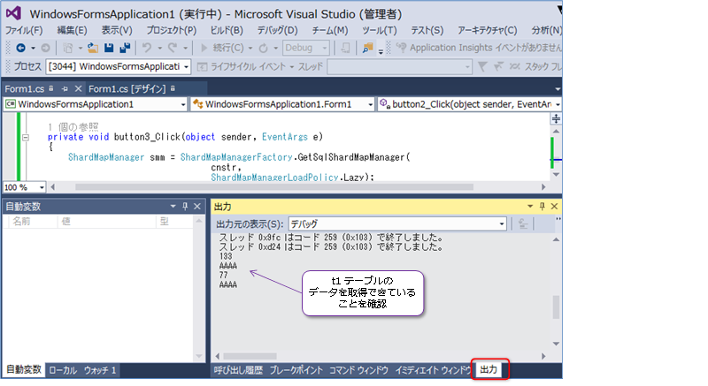The image size is (708, 386).
Task: Click the Find in Files icon
Action: tap(368, 48)
